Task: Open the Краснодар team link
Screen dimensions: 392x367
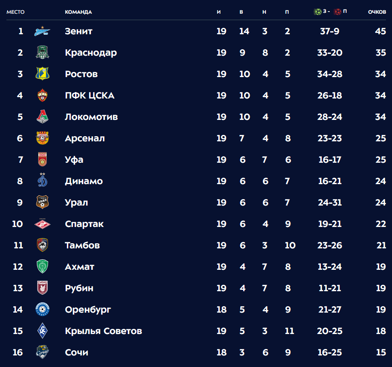Action: [91, 53]
